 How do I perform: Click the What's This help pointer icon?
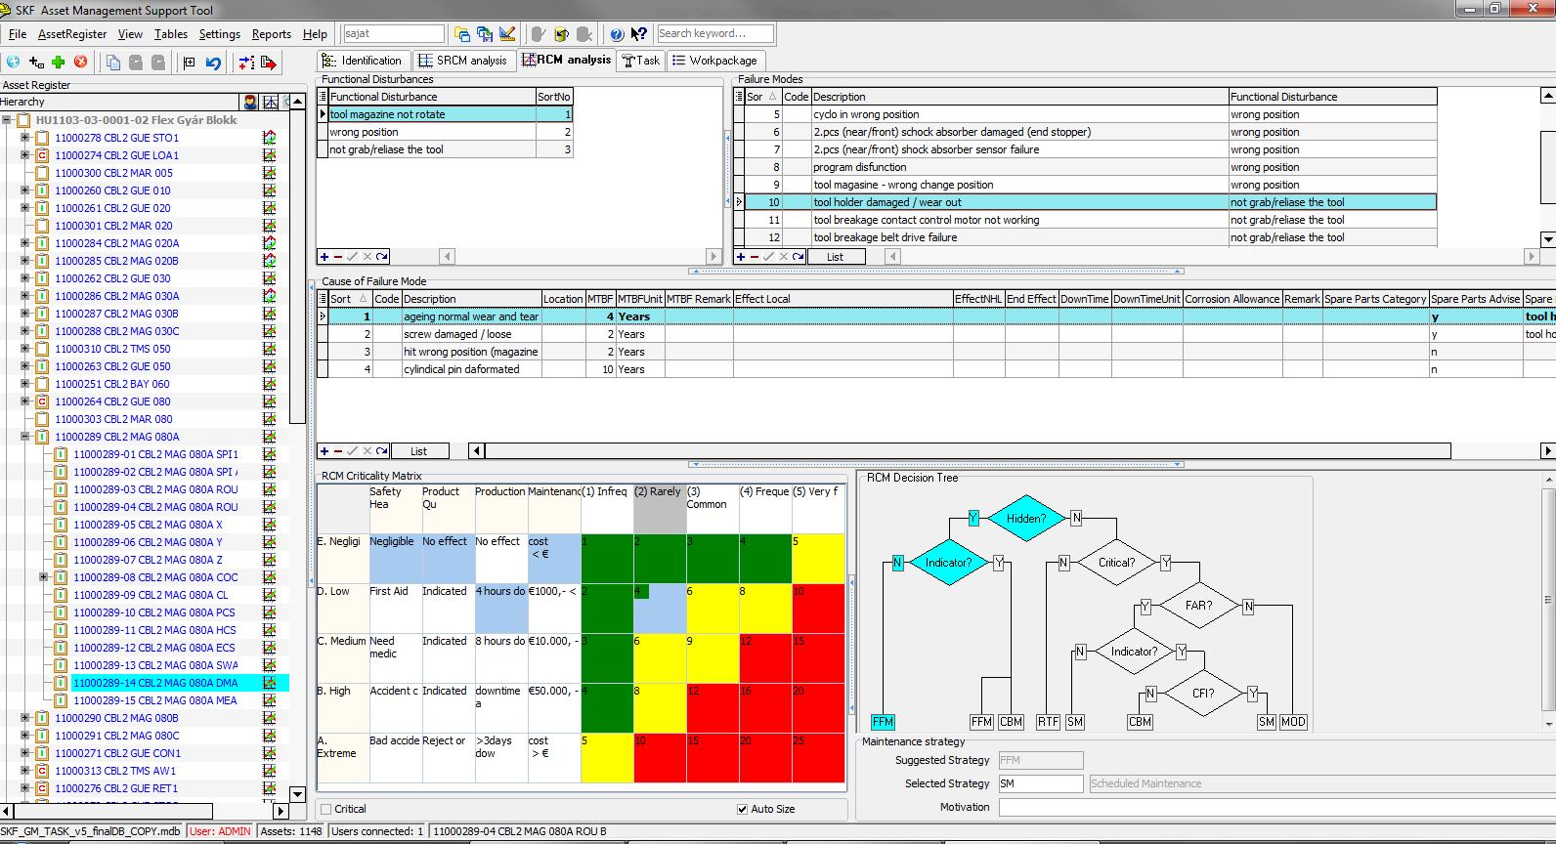[639, 34]
